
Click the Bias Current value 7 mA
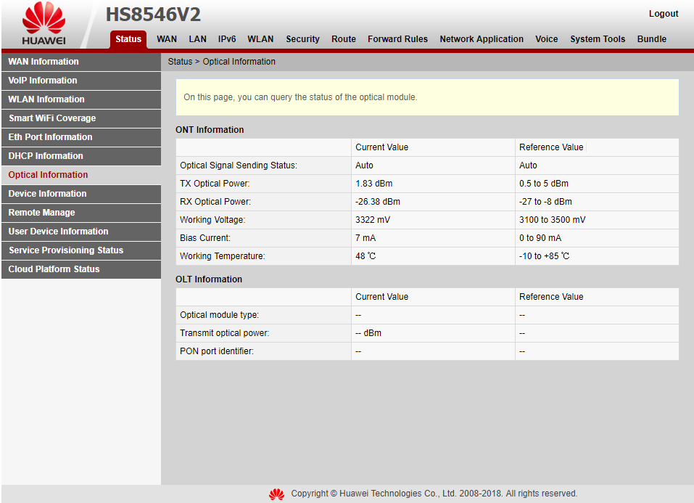tap(365, 238)
